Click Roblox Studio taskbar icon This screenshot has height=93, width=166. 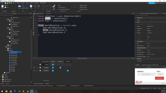pyautogui.click(x=32, y=91)
